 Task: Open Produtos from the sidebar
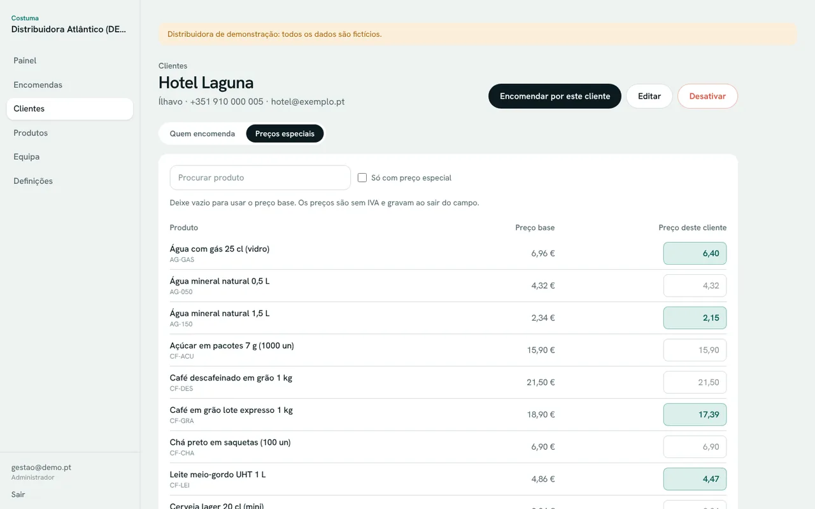(70, 133)
